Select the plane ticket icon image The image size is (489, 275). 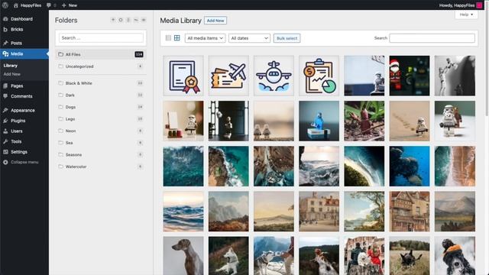[228, 76]
